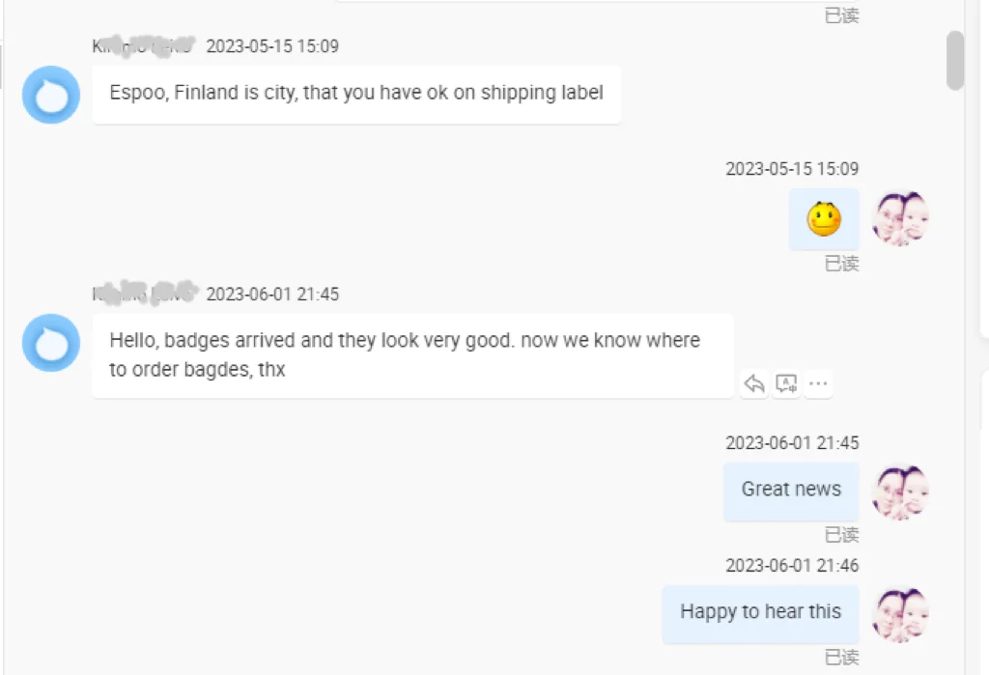Open sender avatar next to emoji reply
This screenshot has height=675, width=989.
[x=900, y=218]
